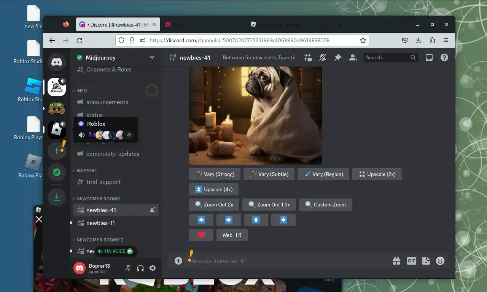Viewport: 487px width, 292px height.
Task: Open the emoji picker
Action: tap(440, 261)
